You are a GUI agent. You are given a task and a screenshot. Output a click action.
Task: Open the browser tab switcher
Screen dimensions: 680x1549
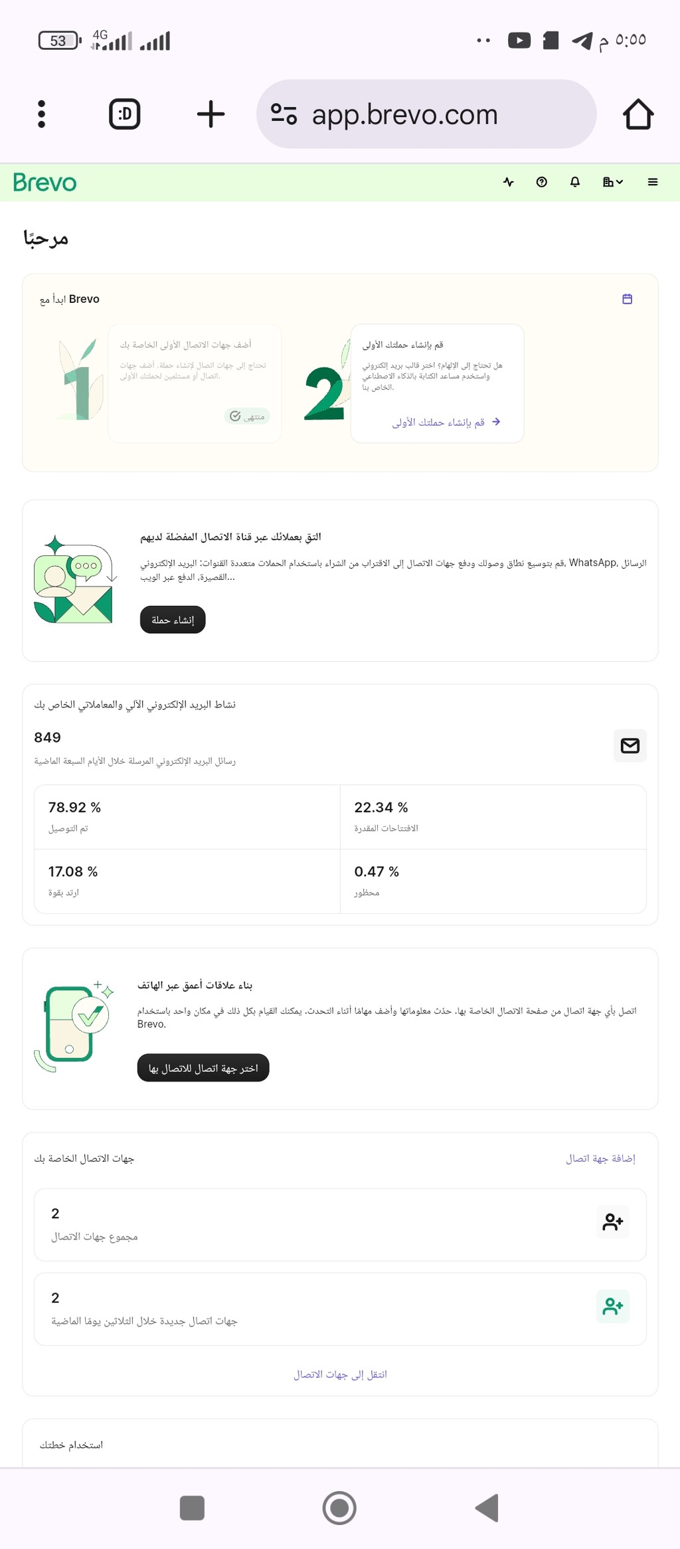coord(125,114)
